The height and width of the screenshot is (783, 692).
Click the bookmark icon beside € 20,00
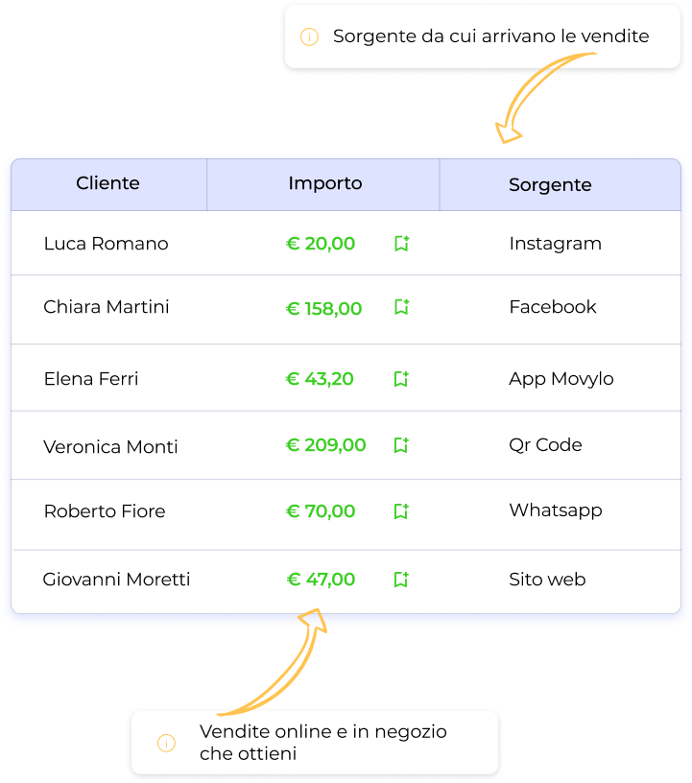[x=402, y=243]
